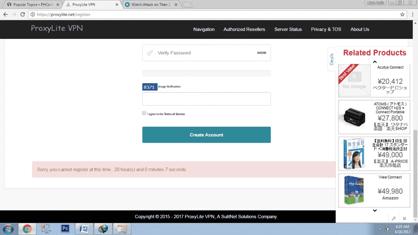
Task: Check the I agree to Terms checkbox
Action: [144, 113]
